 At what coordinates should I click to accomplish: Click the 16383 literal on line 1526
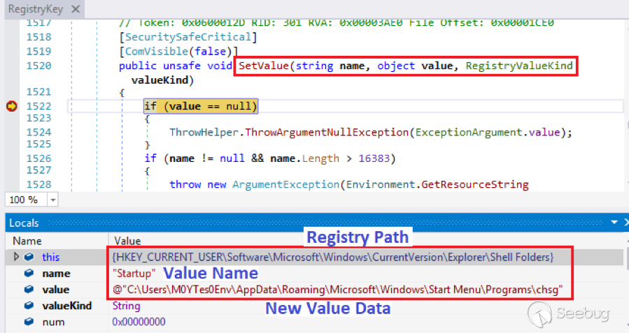(374, 158)
